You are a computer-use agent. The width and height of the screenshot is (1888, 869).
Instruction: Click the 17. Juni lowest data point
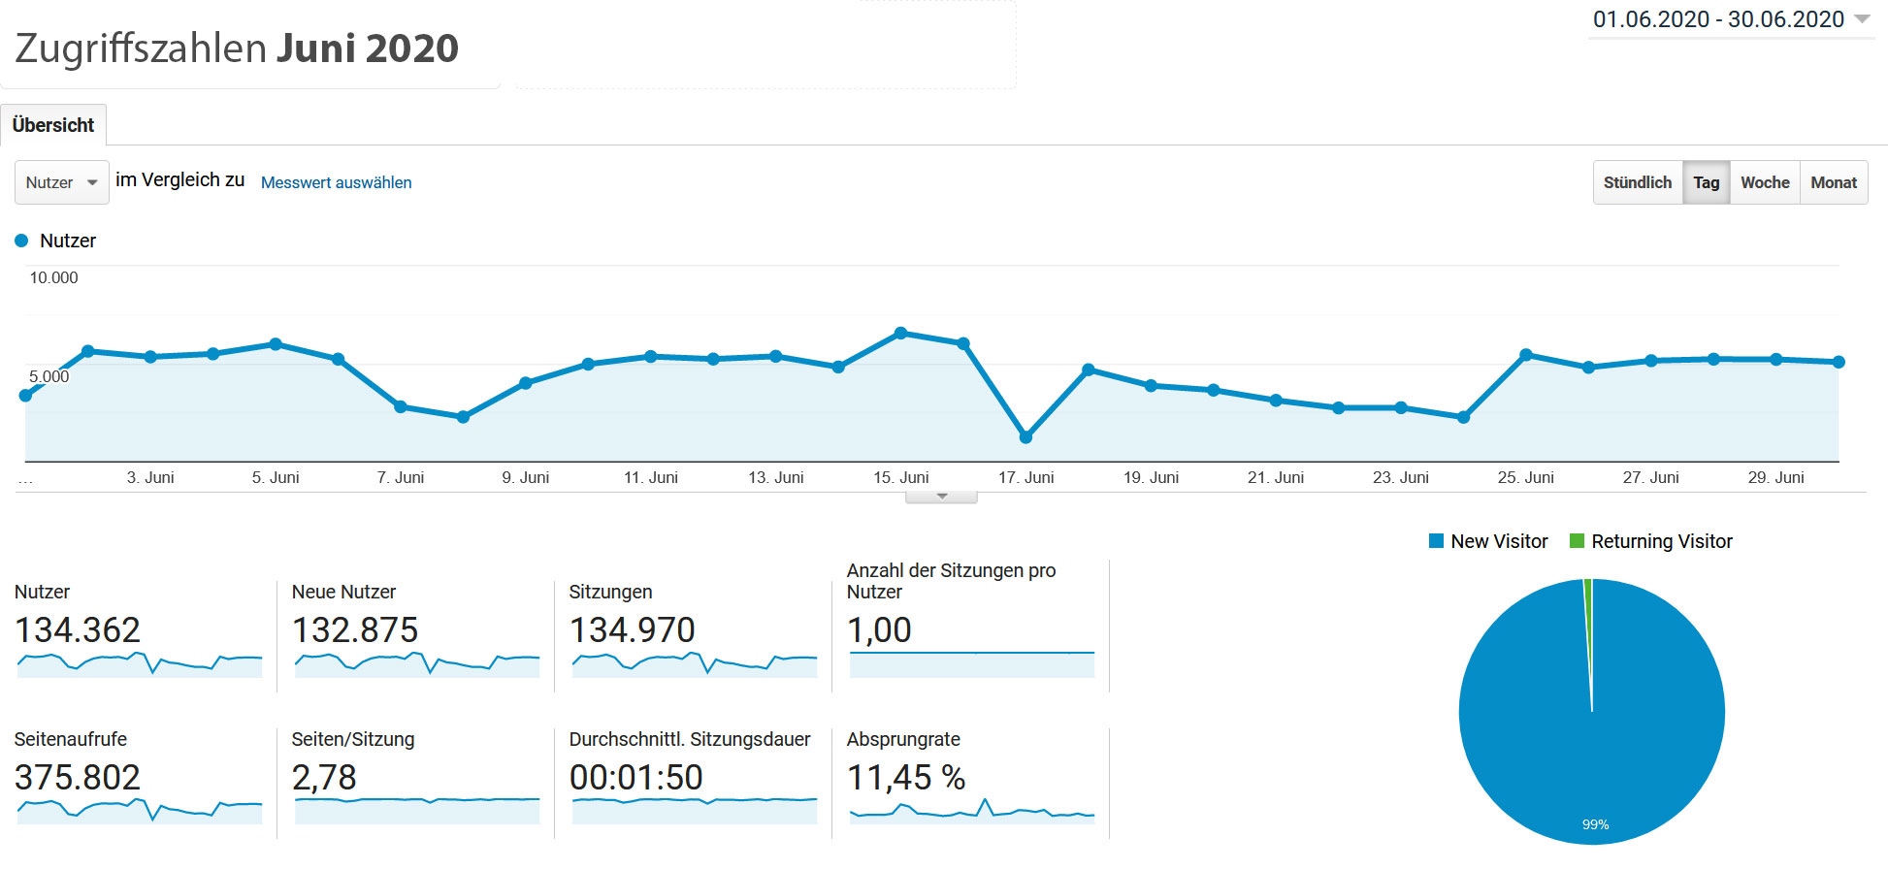click(x=1025, y=437)
